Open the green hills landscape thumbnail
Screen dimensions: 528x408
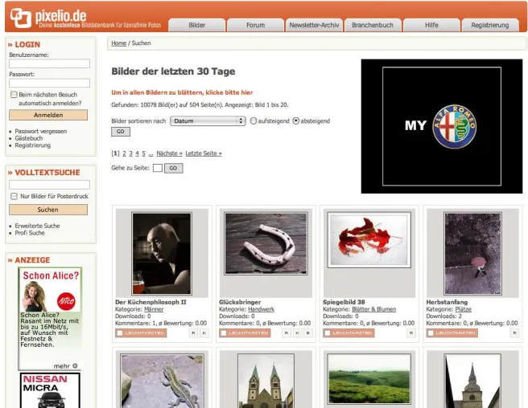click(x=369, y=378)
